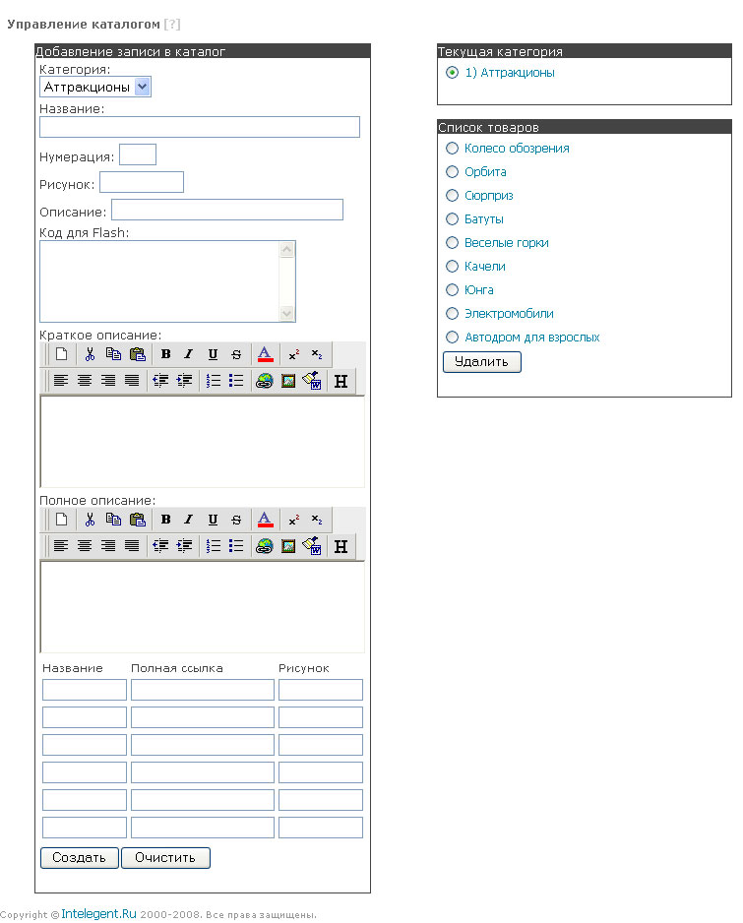Insert image in Краткое описание editor
The image size is (743, 923).
pos(288,381)
